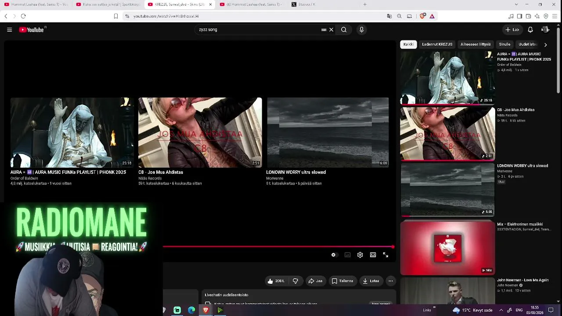This screenshot has width=562, height=316.
Task: Expand the system tray hidden icons chevron
Action: pyautogui.click(x=501, y=310)
